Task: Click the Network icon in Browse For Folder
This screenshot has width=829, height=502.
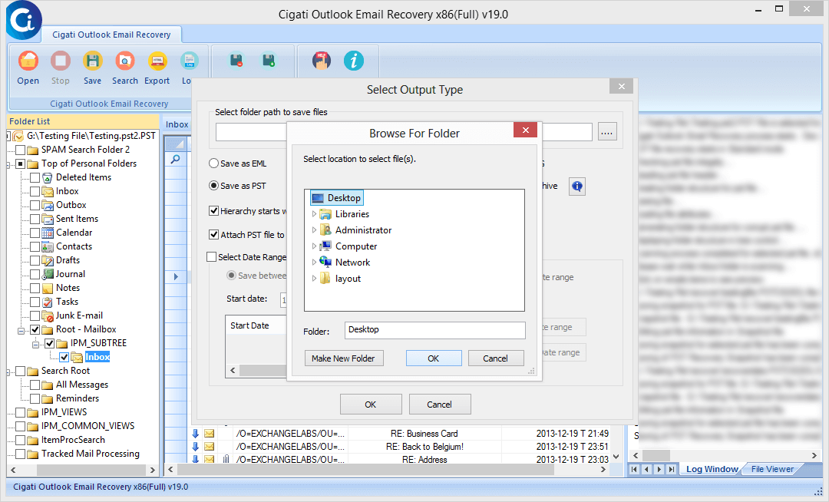Action: pos(325,262)
